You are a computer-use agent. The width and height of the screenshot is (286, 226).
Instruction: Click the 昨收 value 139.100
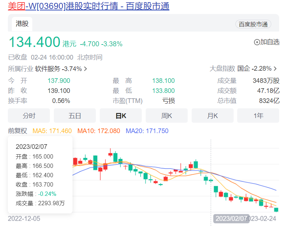pyautogui.click(x=59, y=91)
